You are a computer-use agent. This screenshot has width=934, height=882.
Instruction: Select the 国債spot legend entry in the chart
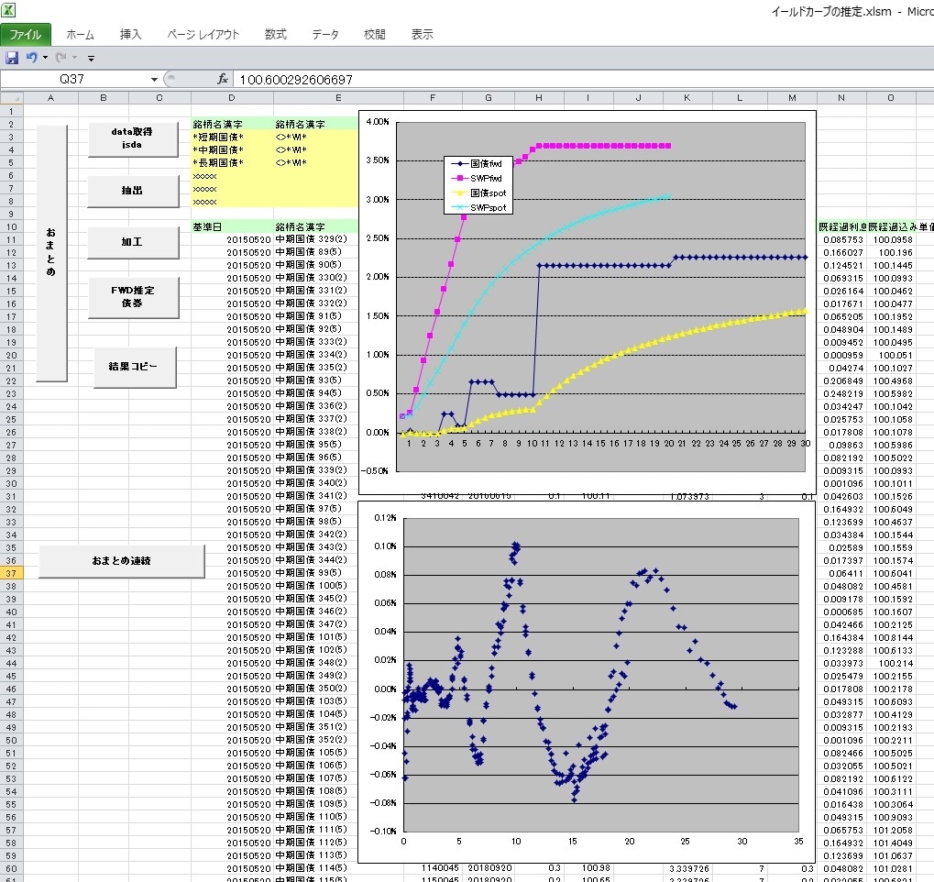(x=478, y=193)
